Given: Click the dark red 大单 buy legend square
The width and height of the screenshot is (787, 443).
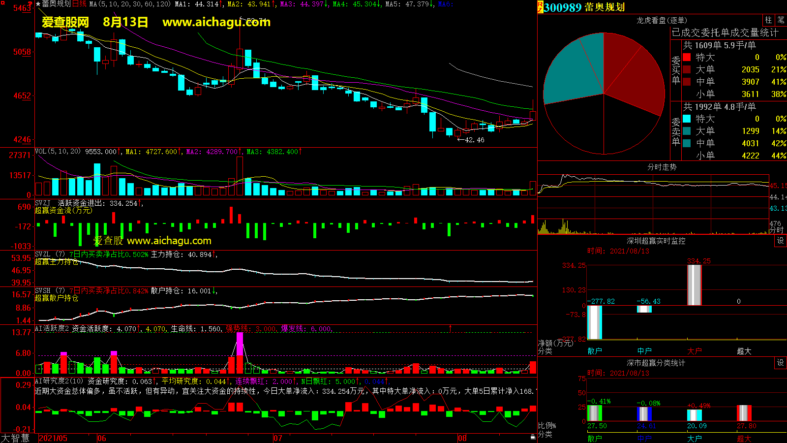Looking at the screenshot, I should tap(687, 69).
